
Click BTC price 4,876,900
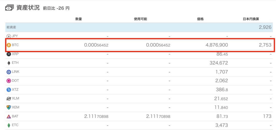pyautogui.click(x=217, y=45)
